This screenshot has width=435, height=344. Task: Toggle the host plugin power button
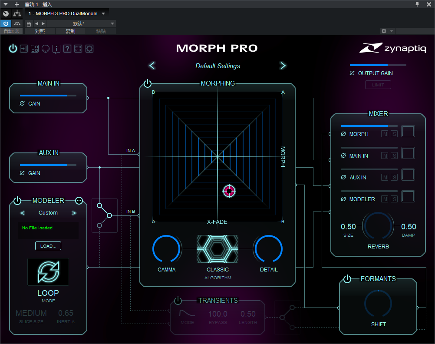point(6,23)
